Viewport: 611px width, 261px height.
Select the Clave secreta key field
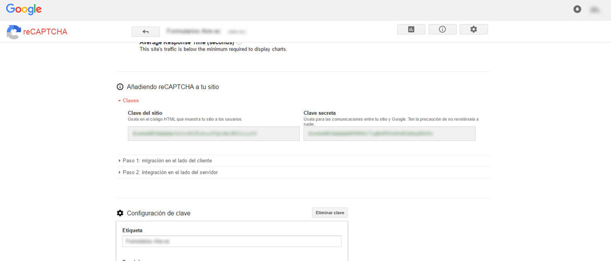[389, 134]
